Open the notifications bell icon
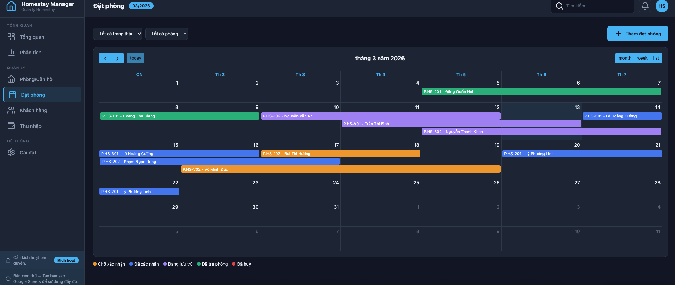This screenshot has height=285, width=675. pyautogui.click(x=645, y=6)
